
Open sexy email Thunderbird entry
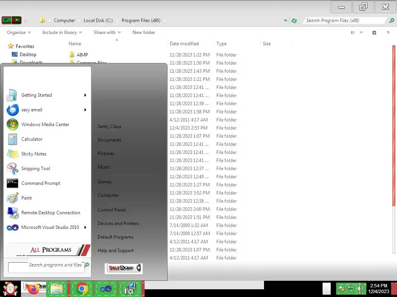coord(47,109)
